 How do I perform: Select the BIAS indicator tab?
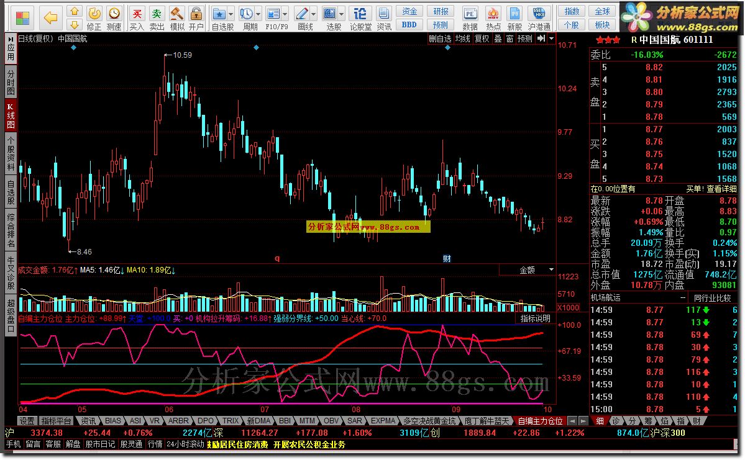[113, 421]
